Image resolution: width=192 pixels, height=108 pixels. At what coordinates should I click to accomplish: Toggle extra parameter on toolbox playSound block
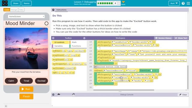[79, 55]
